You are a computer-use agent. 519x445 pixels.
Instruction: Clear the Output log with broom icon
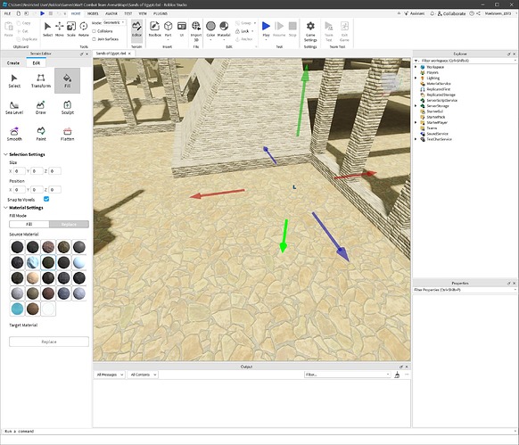[397, 375]
